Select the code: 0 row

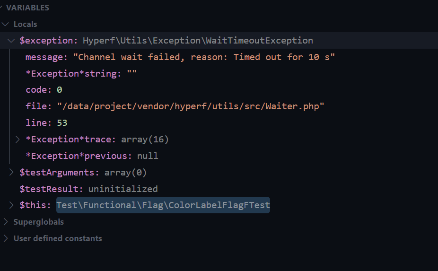[219, 90]
